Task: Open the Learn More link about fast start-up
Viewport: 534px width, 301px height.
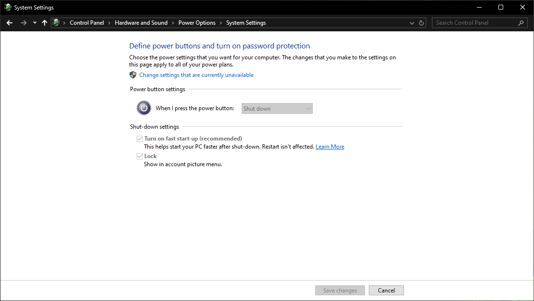Action: click(x=330, y=146)
